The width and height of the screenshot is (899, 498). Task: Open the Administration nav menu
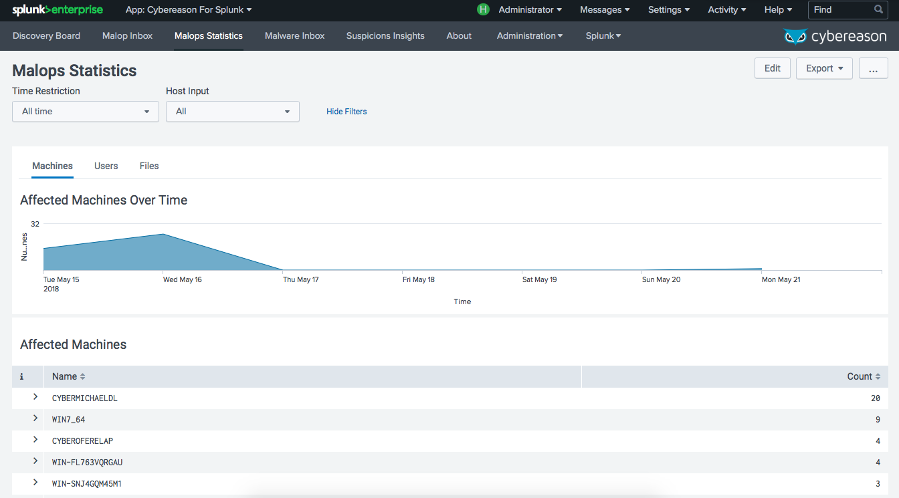point(530,36)
